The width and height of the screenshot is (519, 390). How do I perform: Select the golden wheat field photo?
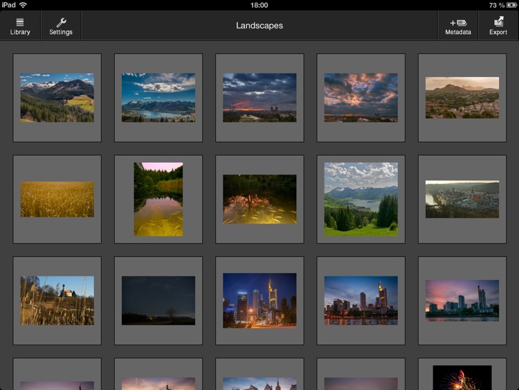pos(57,199)
